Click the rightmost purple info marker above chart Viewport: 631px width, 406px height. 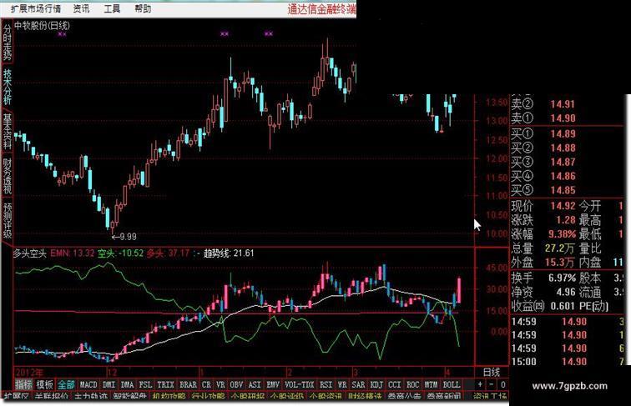tap(269, 34)
